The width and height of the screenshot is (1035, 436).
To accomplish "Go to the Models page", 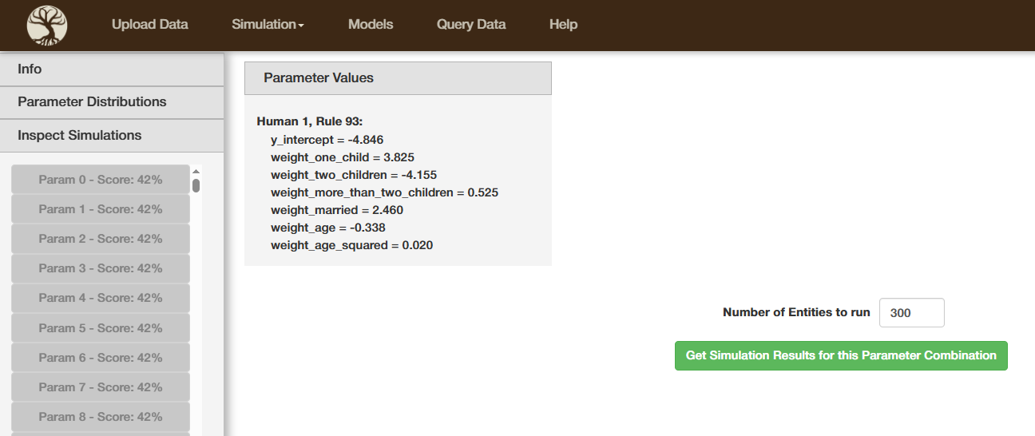I will point(371,24).
